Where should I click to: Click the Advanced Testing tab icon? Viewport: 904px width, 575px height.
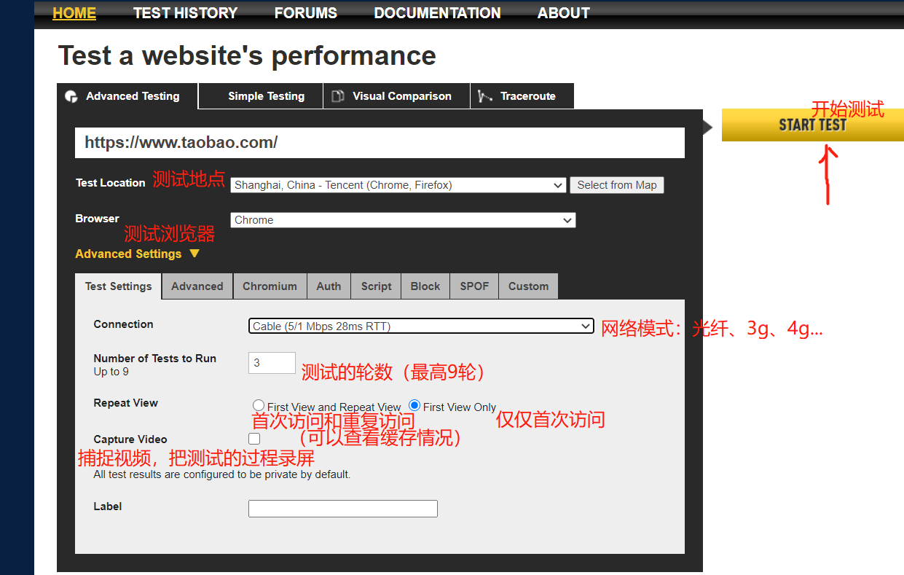[x=71, y=96]
